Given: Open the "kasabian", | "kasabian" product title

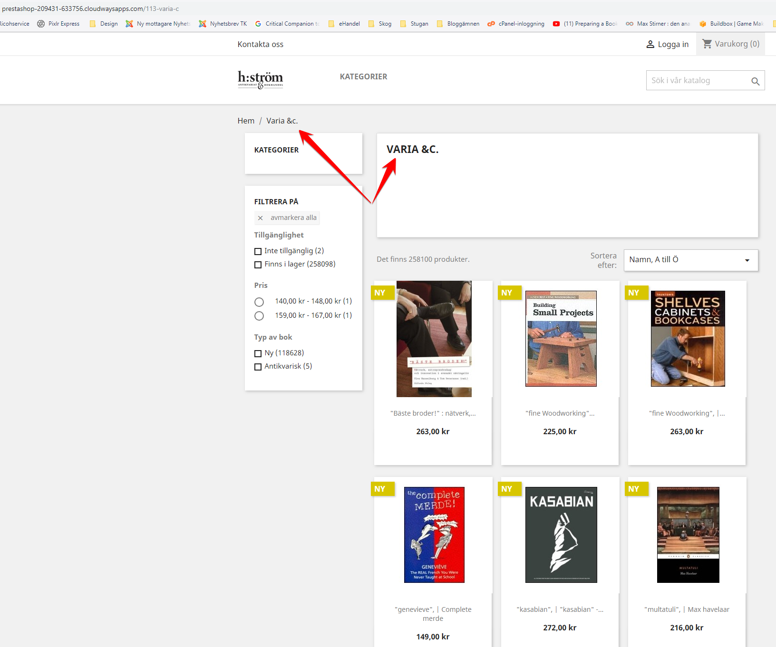Looking at the screenshot, I should 560,609.
